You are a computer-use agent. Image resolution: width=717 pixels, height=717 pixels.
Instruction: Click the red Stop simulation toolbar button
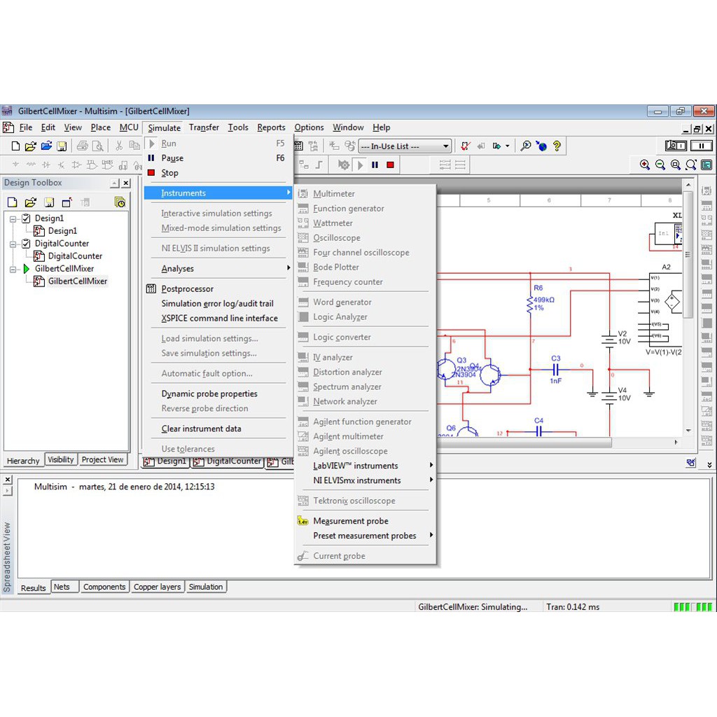[391, 165]
